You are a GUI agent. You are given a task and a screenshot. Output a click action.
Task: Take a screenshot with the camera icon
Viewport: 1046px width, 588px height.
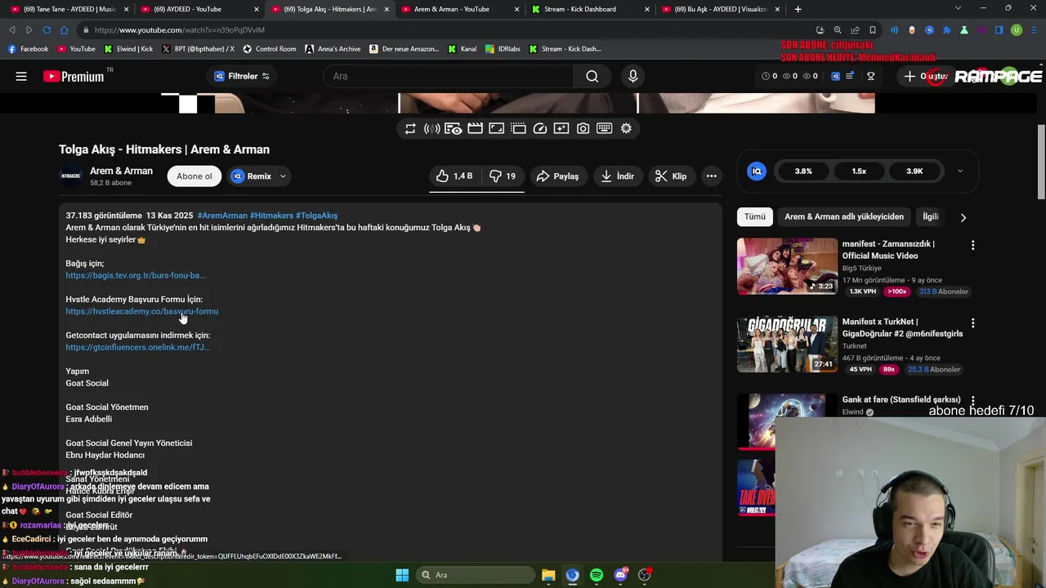pos(583,128)
